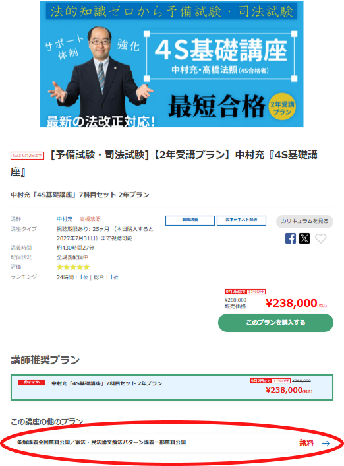Click the five-star rating icons
344x466 pixels.
click(x=73, y=267)
